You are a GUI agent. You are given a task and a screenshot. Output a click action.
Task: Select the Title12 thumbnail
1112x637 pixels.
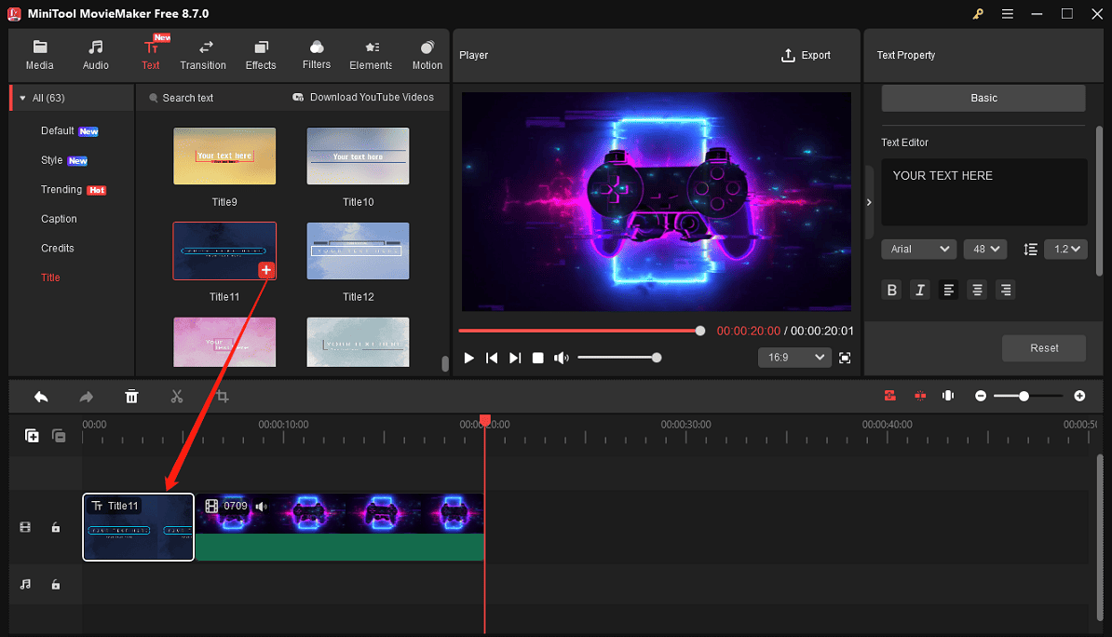[x=358, y=251]
